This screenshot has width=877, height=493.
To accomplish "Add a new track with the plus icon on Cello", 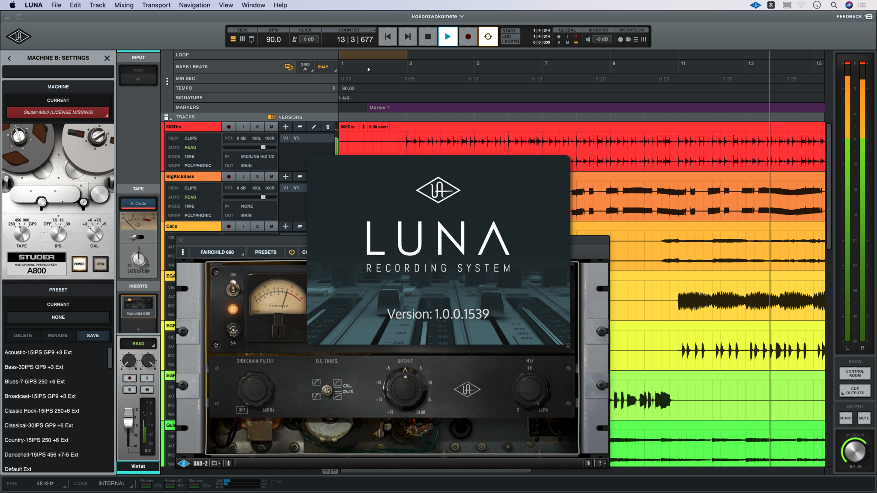I will (x=286, y=226).
